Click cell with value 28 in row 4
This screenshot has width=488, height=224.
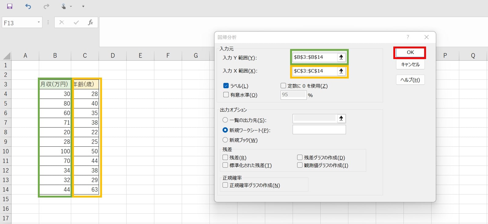tap(85, 94)
